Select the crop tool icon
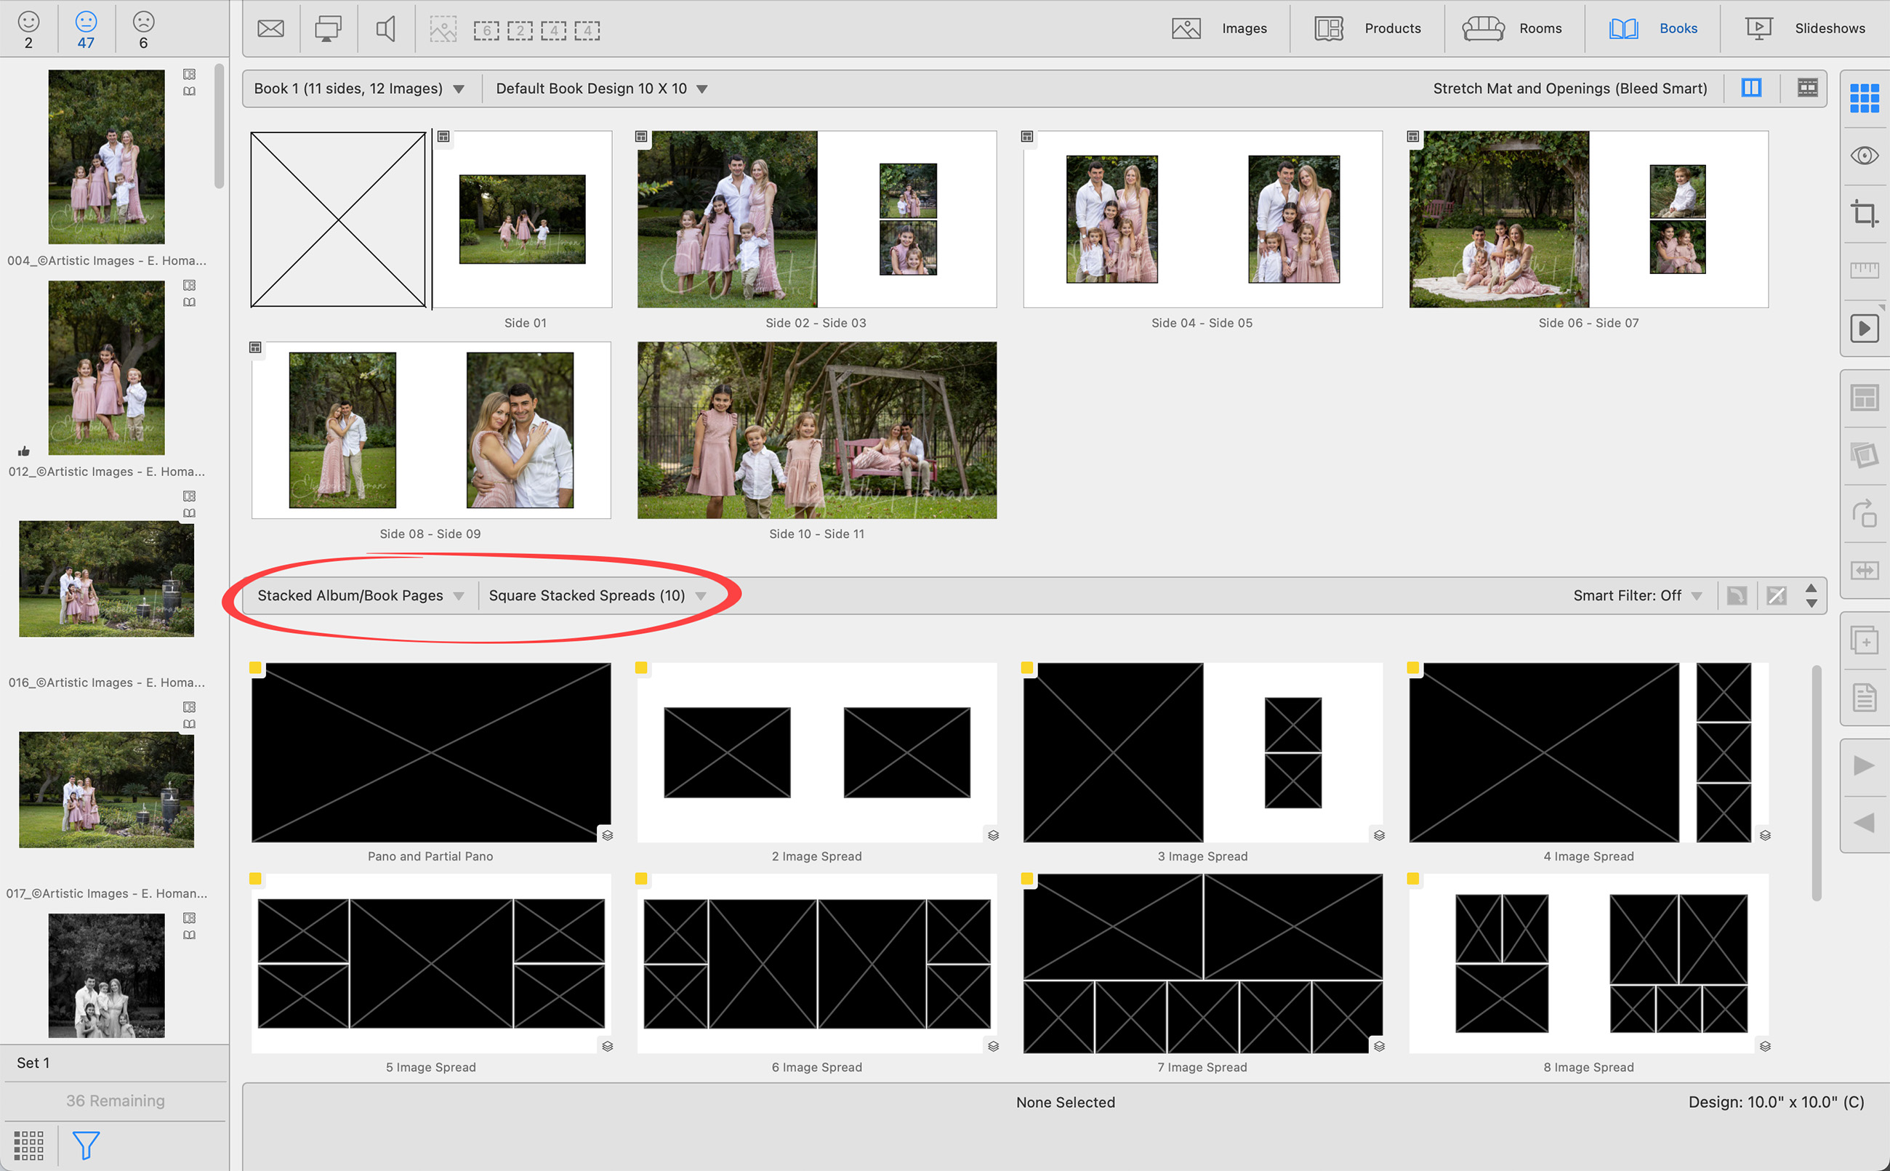This screenshot has height=1171, width=1890. tap(1864, 213)
